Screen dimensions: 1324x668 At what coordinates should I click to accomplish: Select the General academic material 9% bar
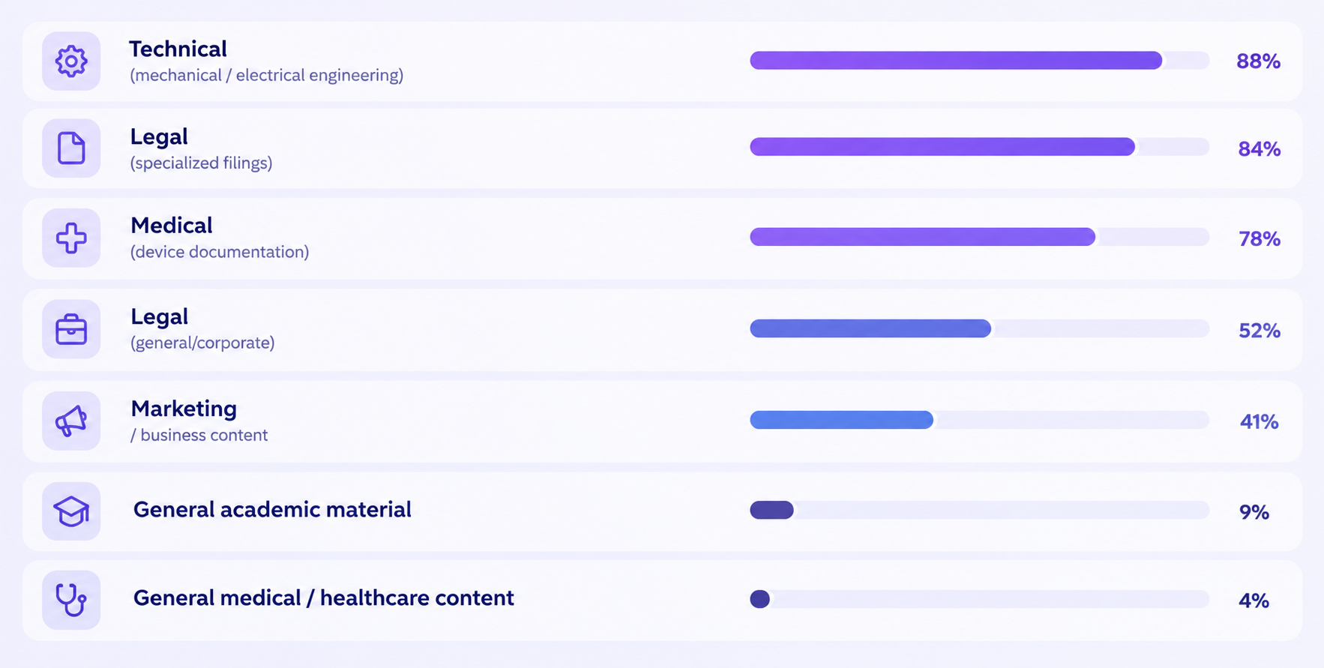pos(979,510)
